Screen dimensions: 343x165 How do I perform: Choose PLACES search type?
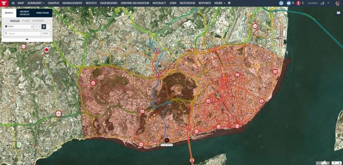pos(26,21)
